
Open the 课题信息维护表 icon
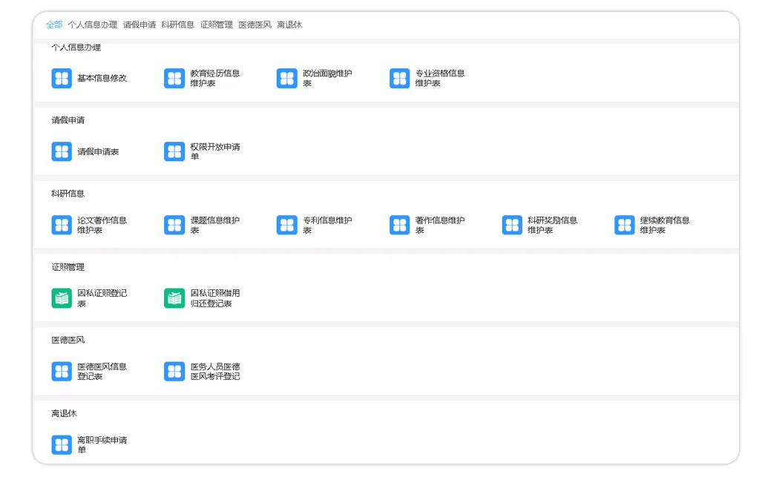(174, 225)
